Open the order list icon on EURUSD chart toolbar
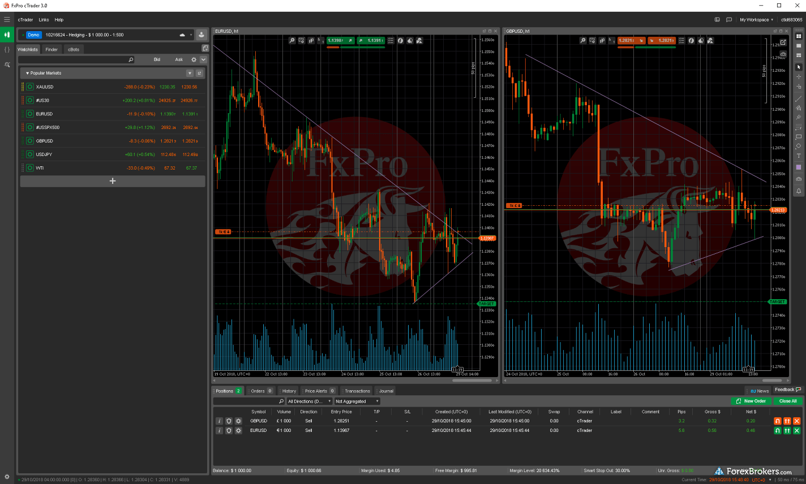Viewport: 806px width, 484px height. pos(391,40)
